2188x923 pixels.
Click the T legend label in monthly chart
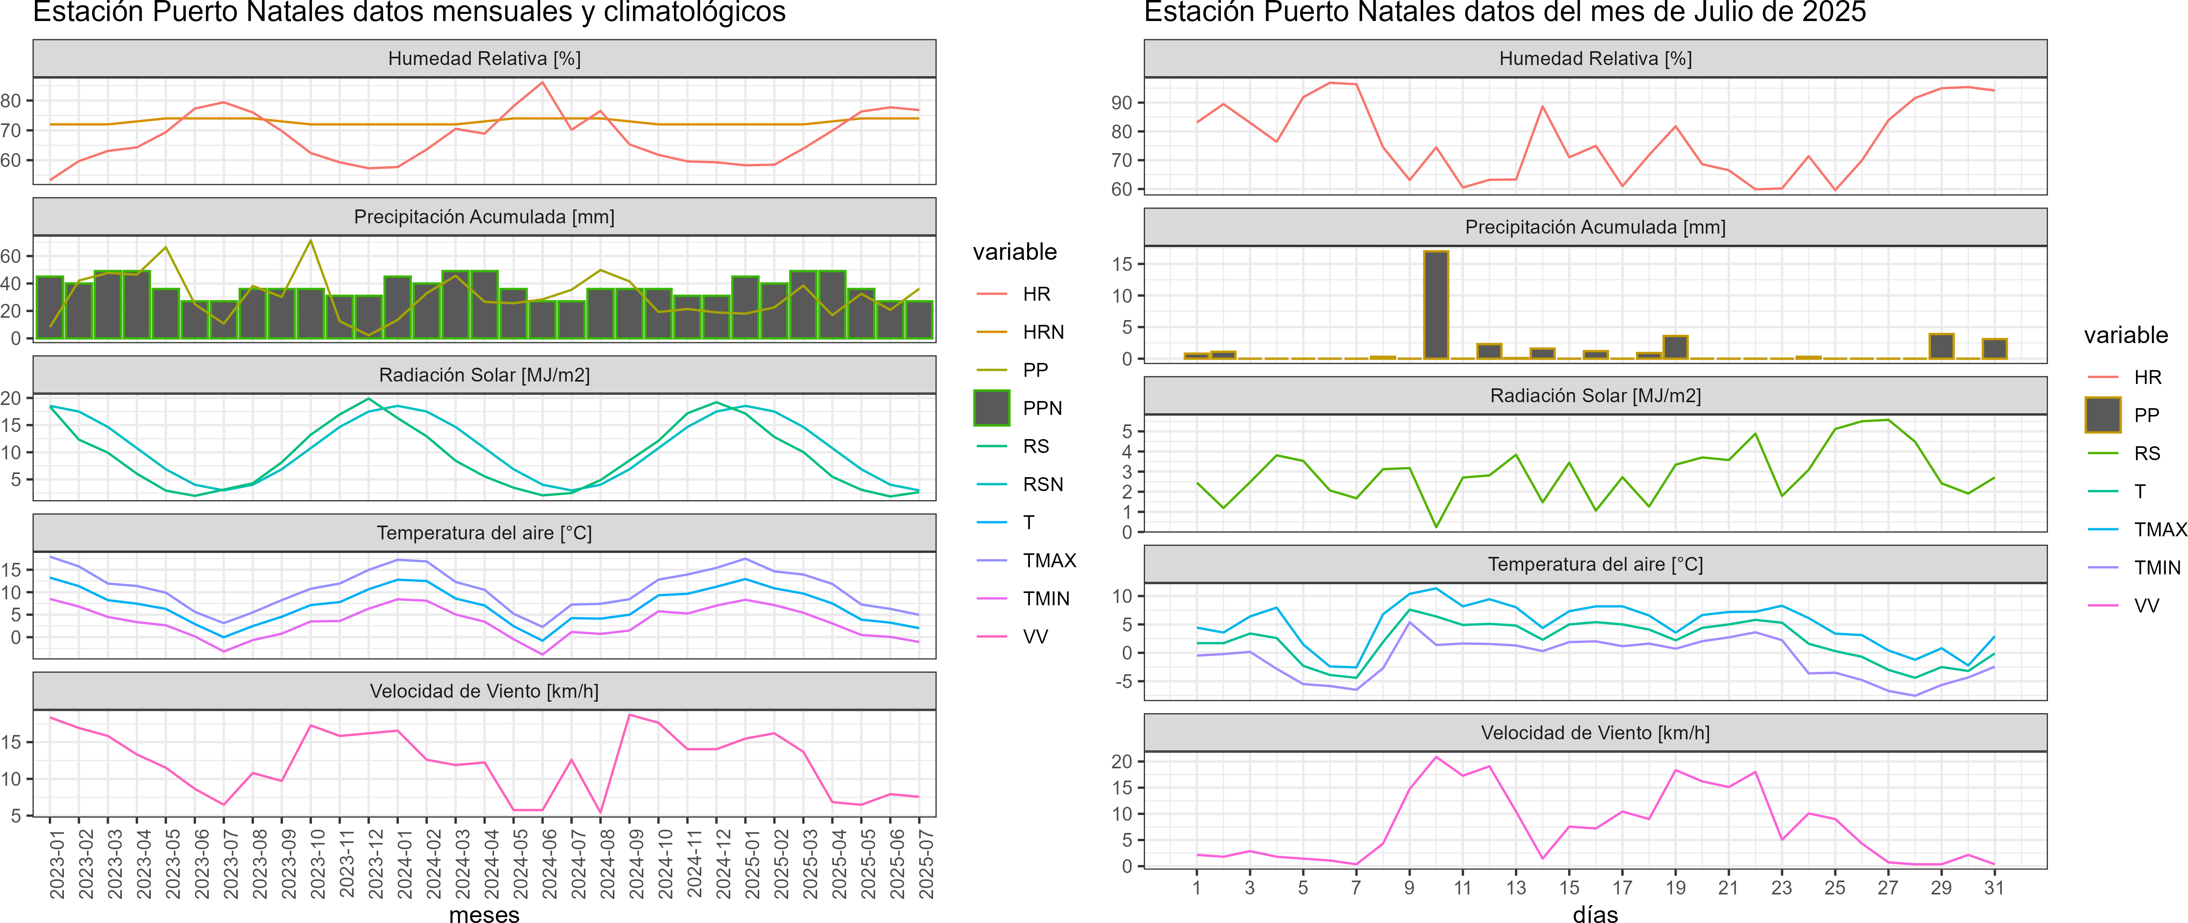[1029, 523]
